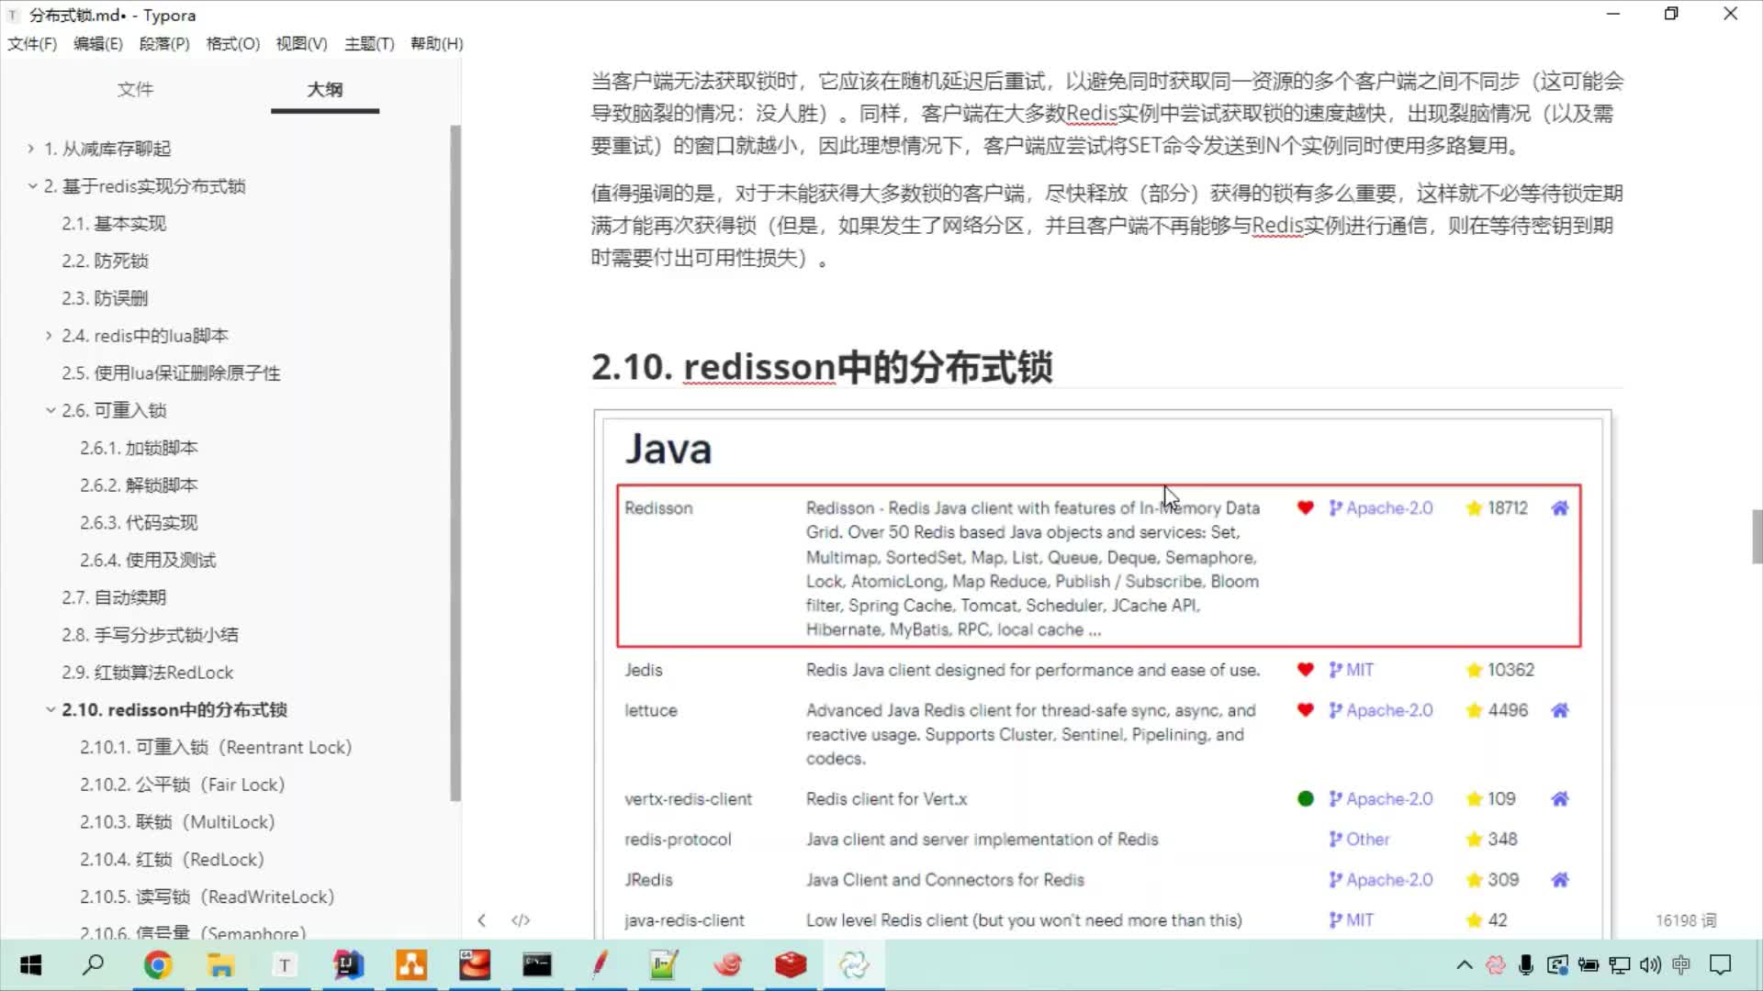Open IntelliJ IDEA from taskbar
The image size is (1763, 991).
pyautogui.click(x=348, y=965)
